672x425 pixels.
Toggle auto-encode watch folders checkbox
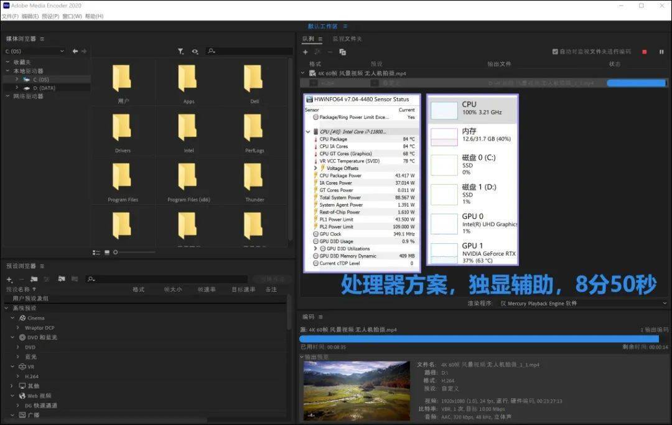pos(555,52)
